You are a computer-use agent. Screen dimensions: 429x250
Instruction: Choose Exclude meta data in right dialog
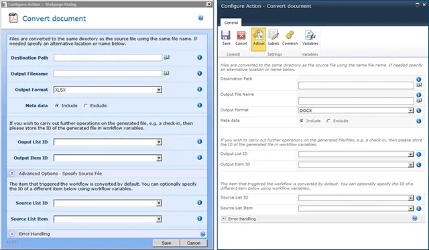328,121
